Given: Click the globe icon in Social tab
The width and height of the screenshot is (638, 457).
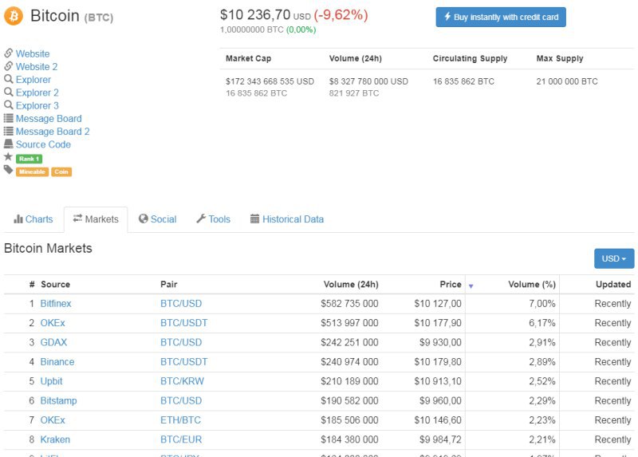Looking at the screenshot, I should pyautogui.click(x=144, y=219).
